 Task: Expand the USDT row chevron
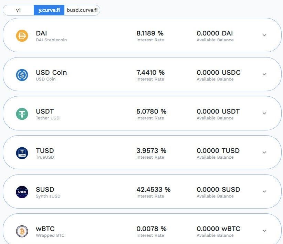coord(264,113)
